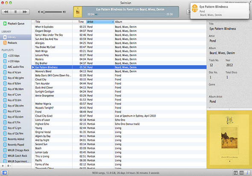Adjust the volume slider knob
The image size is (252, 176).
tap(44, 12)
